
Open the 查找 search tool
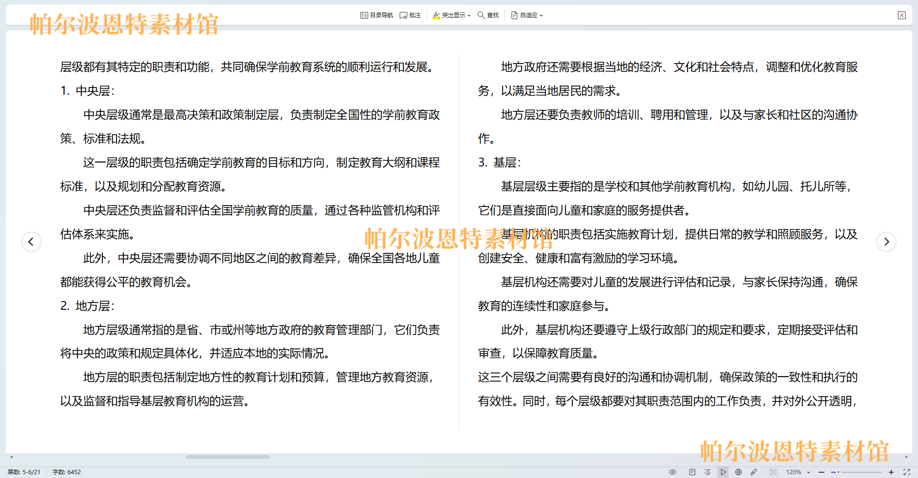pyautogui.click(x=488, y=15)
